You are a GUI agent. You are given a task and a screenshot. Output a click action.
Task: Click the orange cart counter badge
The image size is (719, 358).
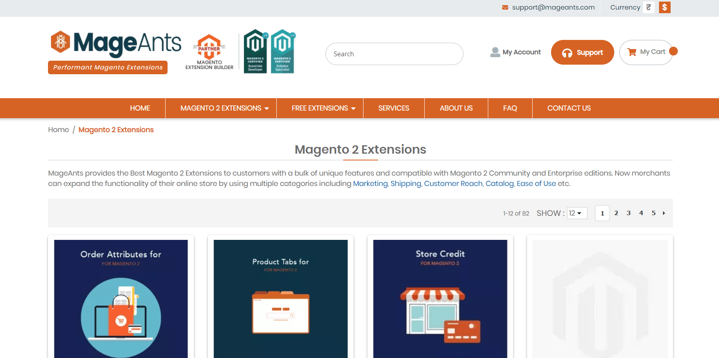[x=673, y=51]
